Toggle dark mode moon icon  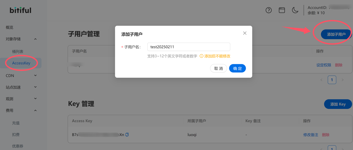point(295,10)
